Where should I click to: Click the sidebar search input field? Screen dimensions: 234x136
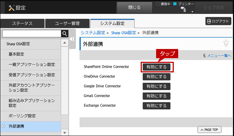32,34
